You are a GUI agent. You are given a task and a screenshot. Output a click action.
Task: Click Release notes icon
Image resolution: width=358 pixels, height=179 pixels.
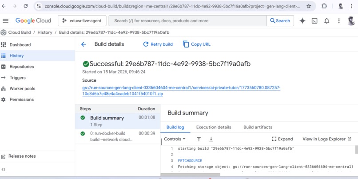click(x=3, y=156)
